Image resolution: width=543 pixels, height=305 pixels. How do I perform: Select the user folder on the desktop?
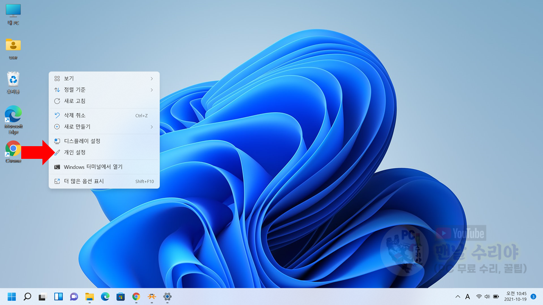coord(13,49)
